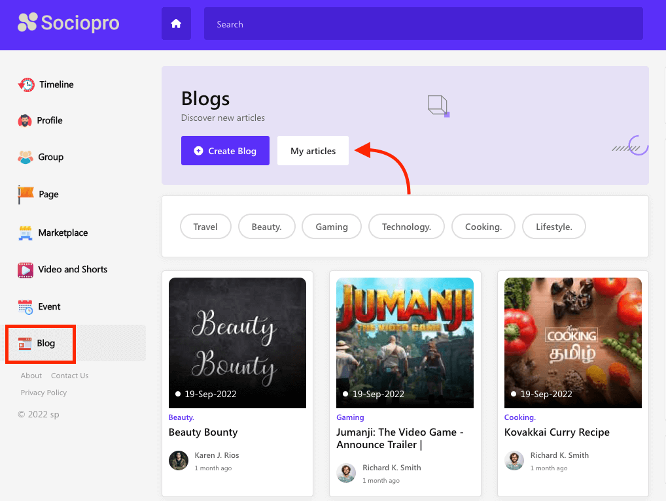Click the Page flag icon in sidebar

pyautogui.click(x=24, y=194)
